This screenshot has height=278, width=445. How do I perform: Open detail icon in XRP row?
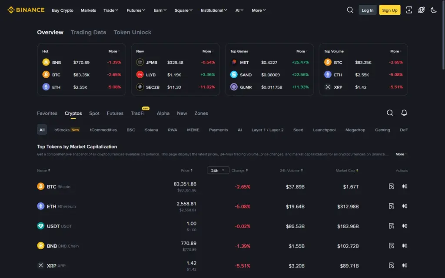[x=392, y=265]
